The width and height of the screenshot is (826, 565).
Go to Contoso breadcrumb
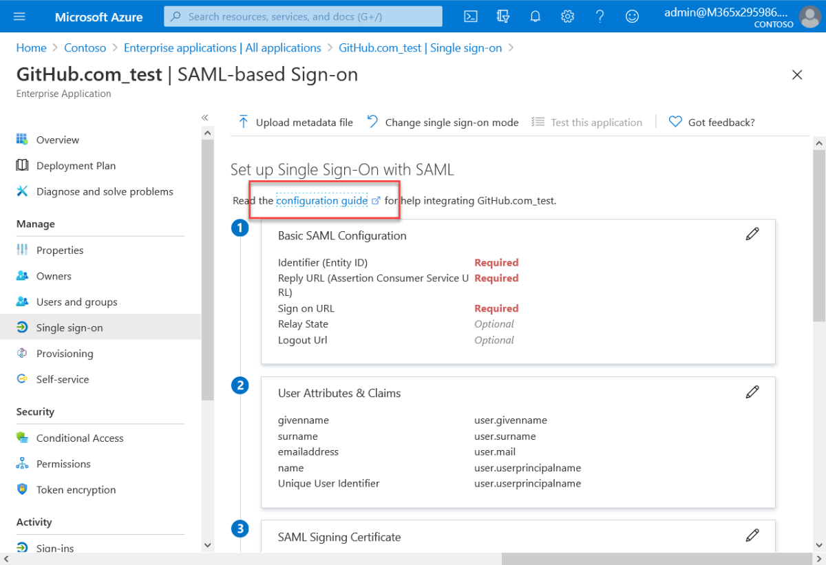click(x=85, y=47)
